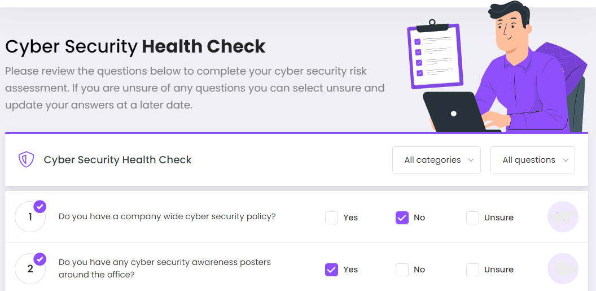Click the purple checkmark badge on question 1
Viewport: 596px width, 291px height.
40,206
